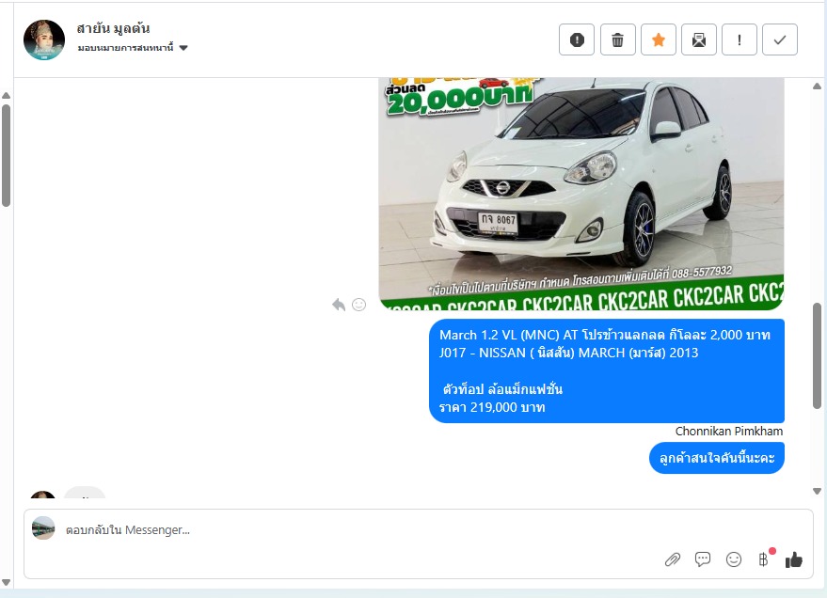Click contact name สายัน มูลต้น

[x=113, y=28]
